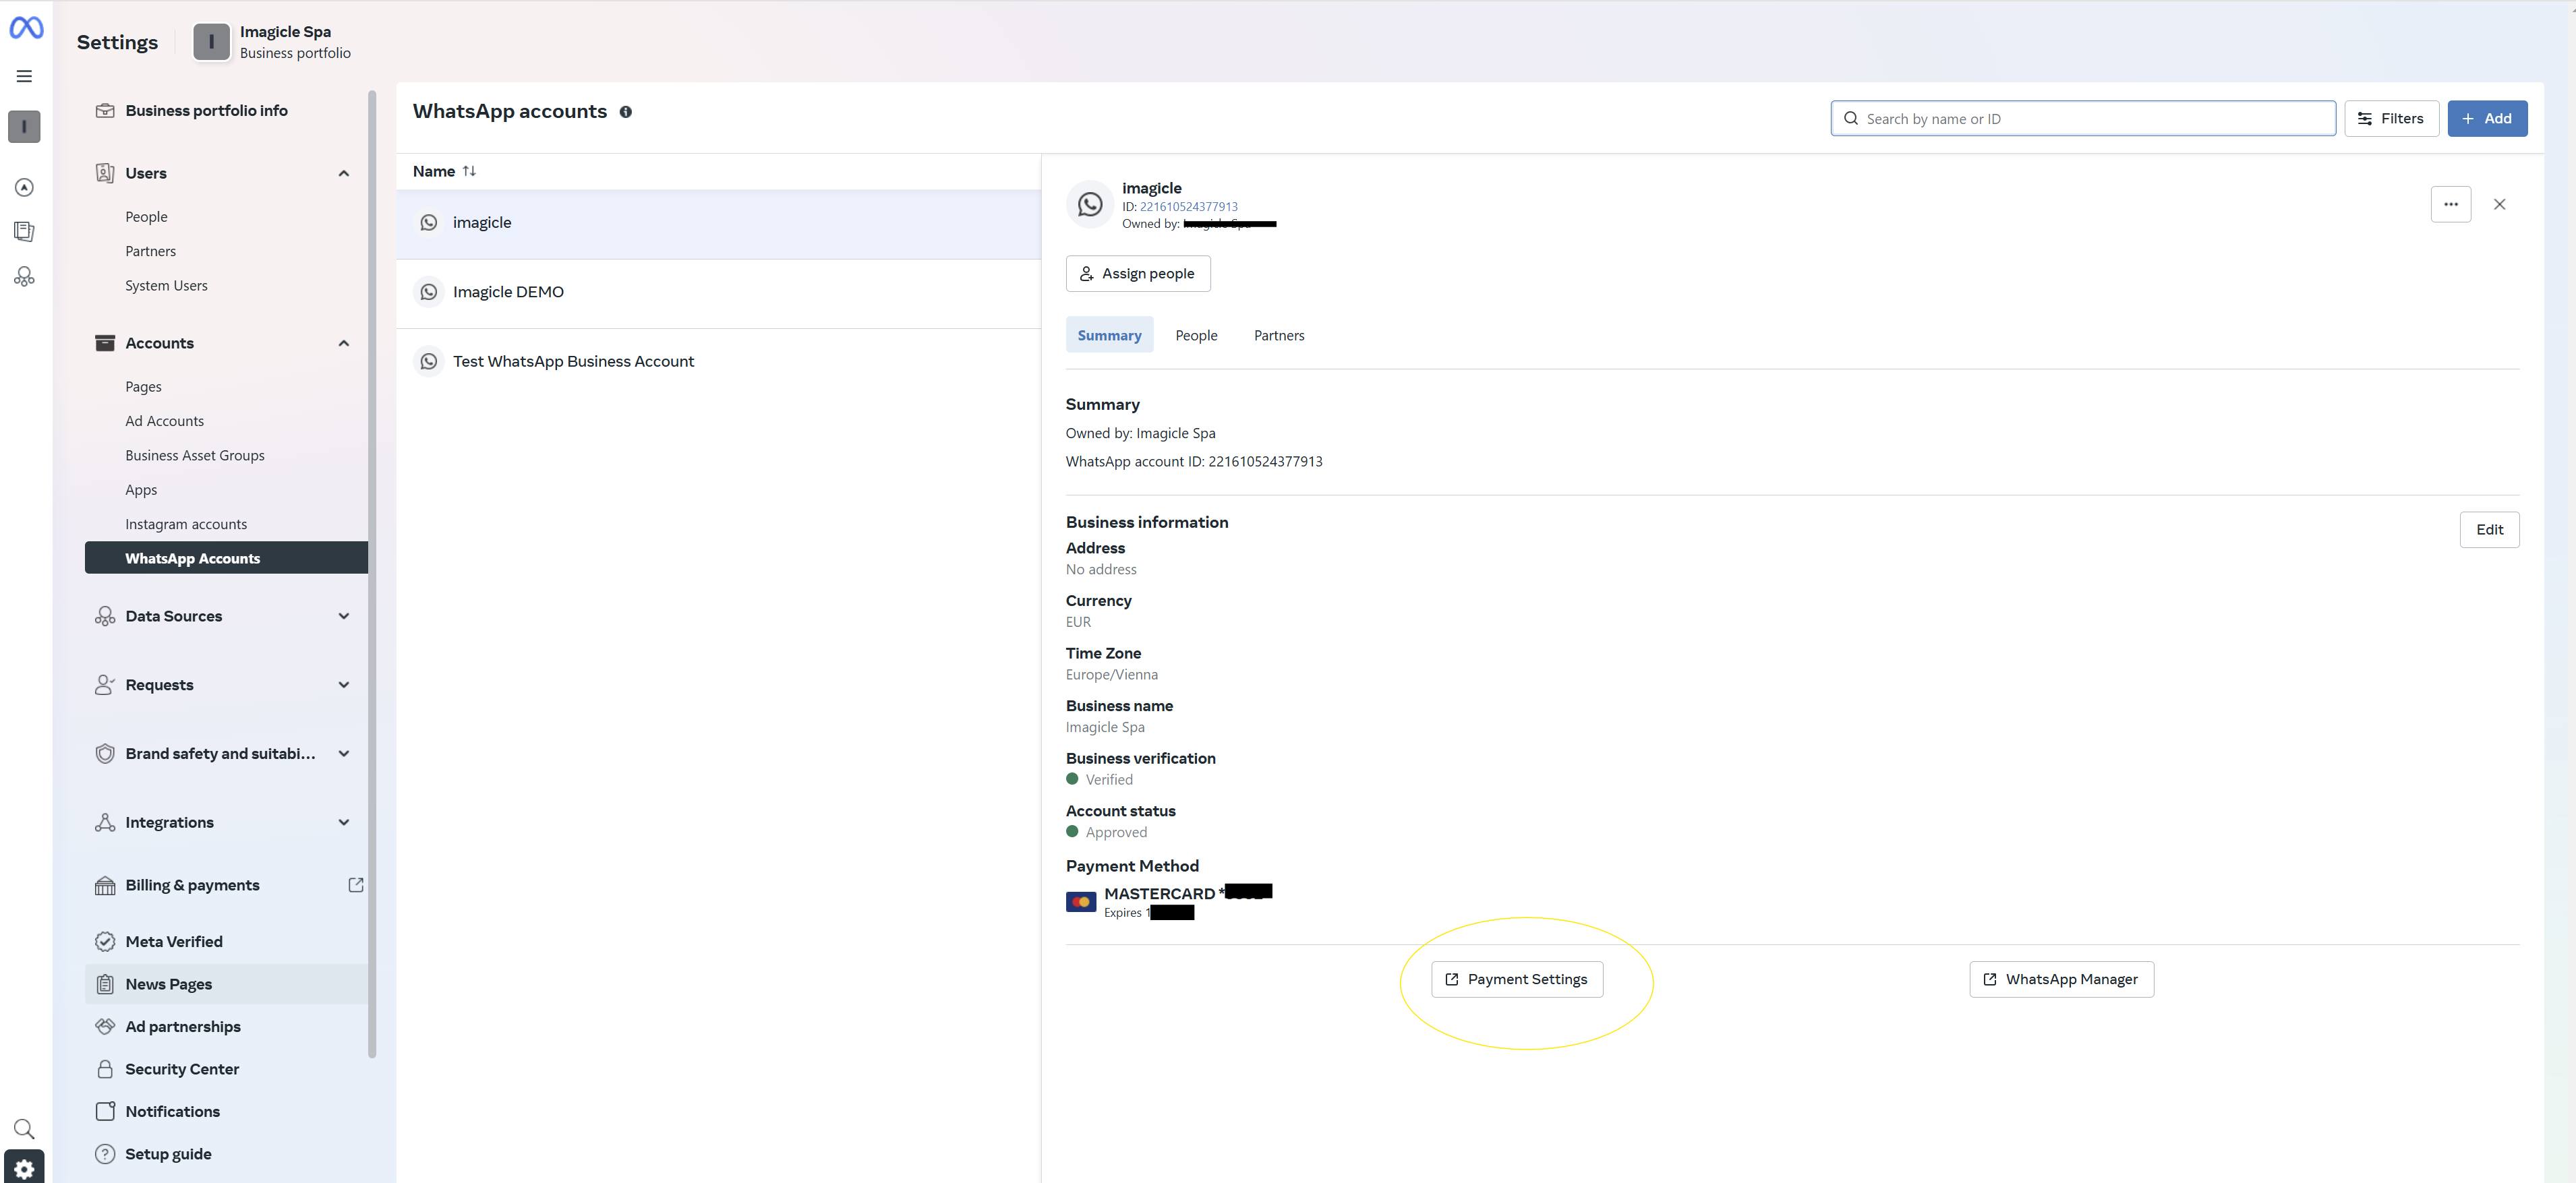Expand the Data Sources section
Screen dimensions: 2576x1183
pos(343,616)
